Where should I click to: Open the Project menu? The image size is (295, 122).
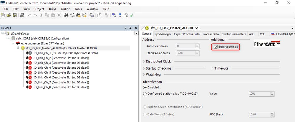click(39, 9)
